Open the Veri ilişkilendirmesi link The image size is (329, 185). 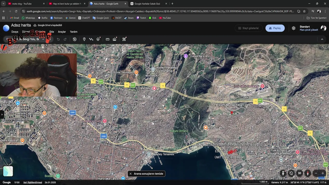[33, 182]
